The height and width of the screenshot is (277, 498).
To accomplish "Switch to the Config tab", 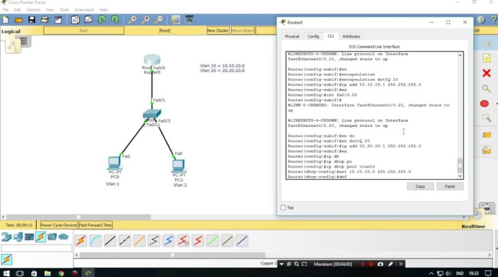I will 313,37.
